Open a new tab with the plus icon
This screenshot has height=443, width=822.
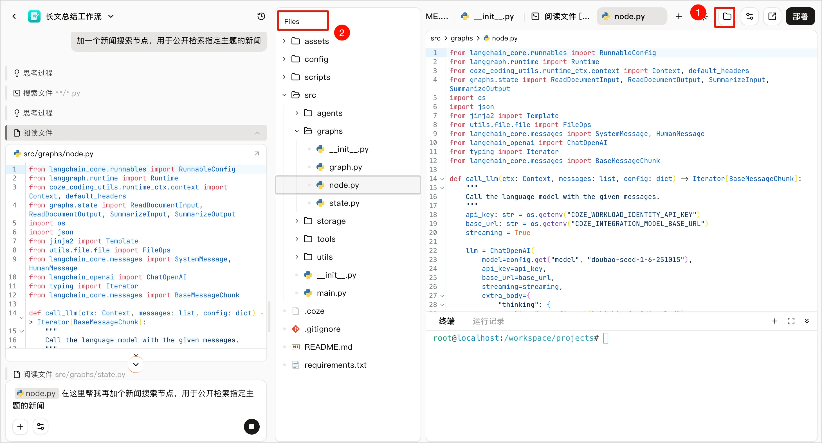click(679, 16)
